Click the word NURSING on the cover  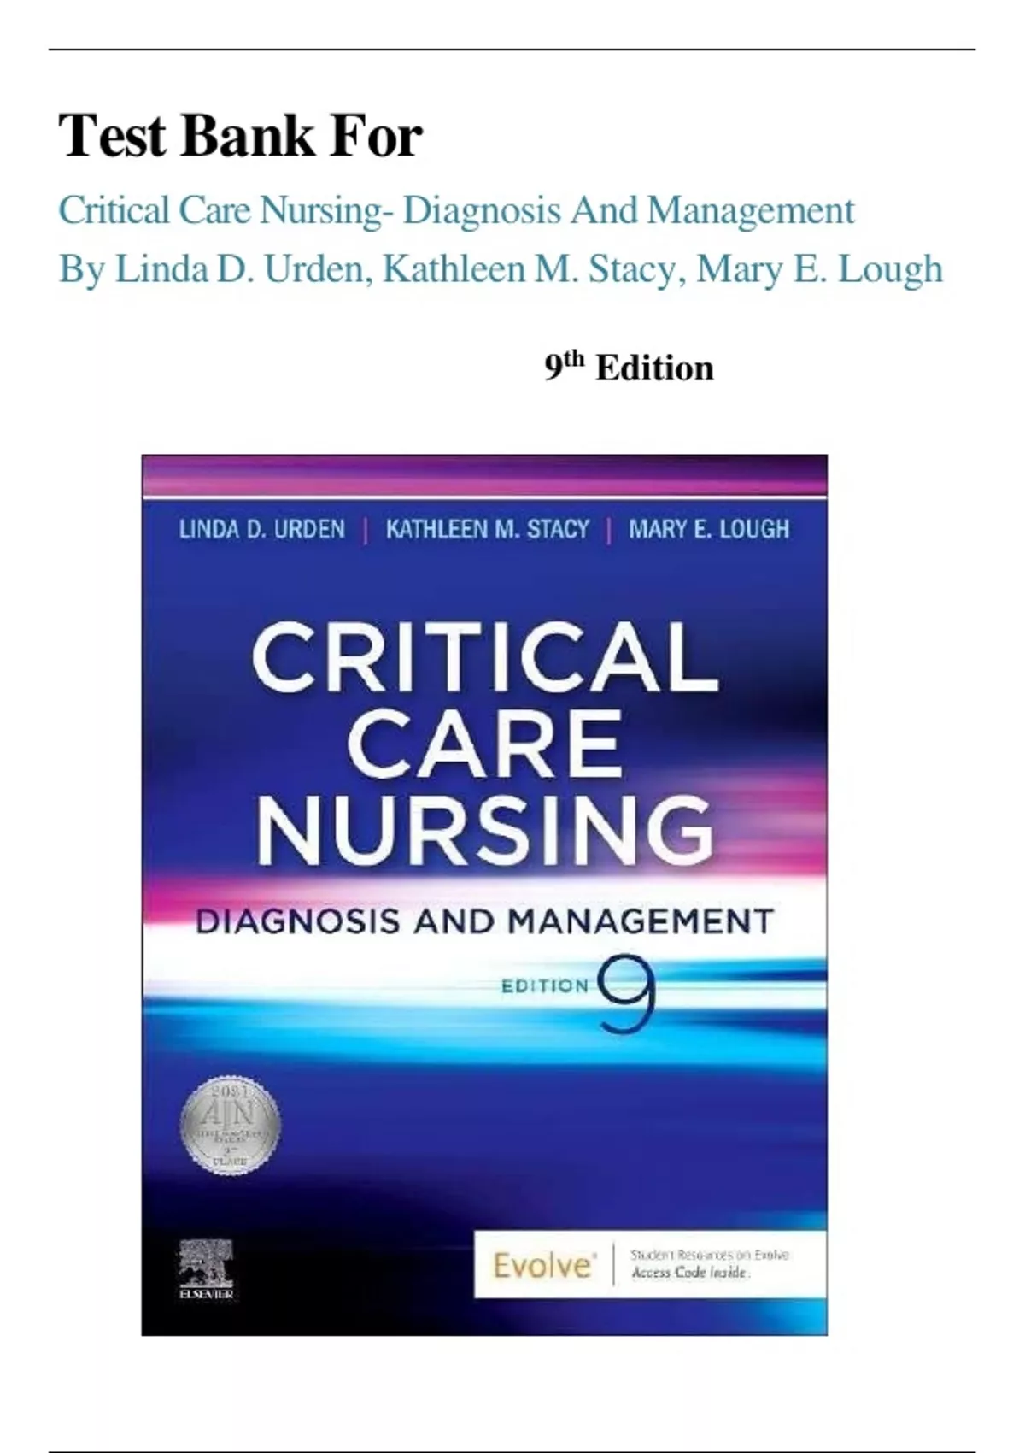[484, 827]
